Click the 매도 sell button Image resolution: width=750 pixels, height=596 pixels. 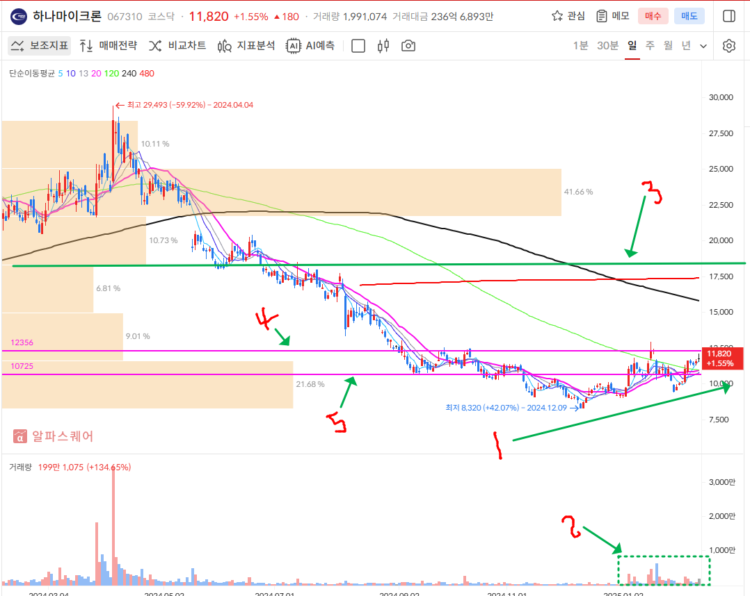pyautogui.click(x=689, y=16)
